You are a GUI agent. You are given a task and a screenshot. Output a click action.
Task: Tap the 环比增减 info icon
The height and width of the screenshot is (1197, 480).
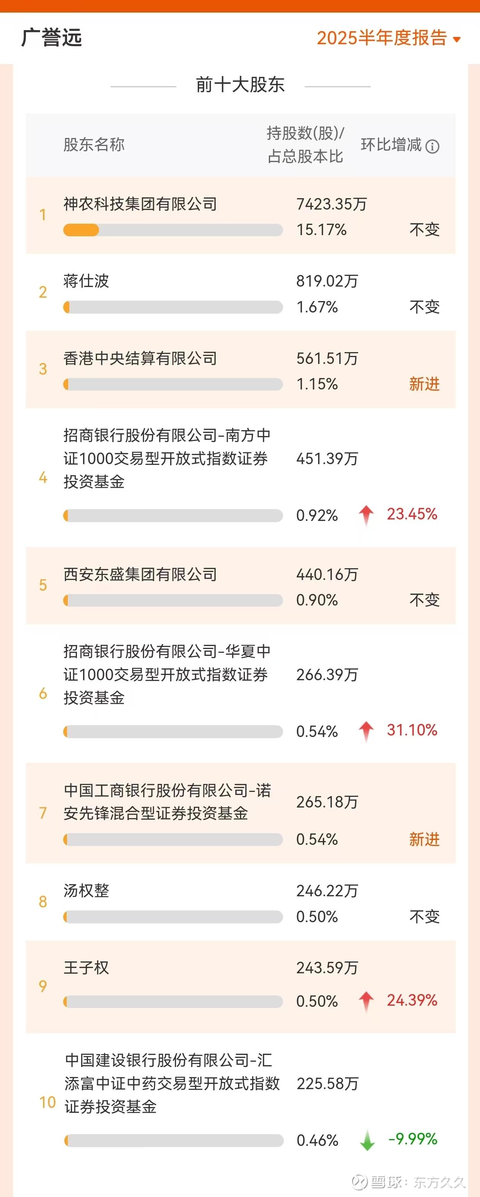pos(432,147)
